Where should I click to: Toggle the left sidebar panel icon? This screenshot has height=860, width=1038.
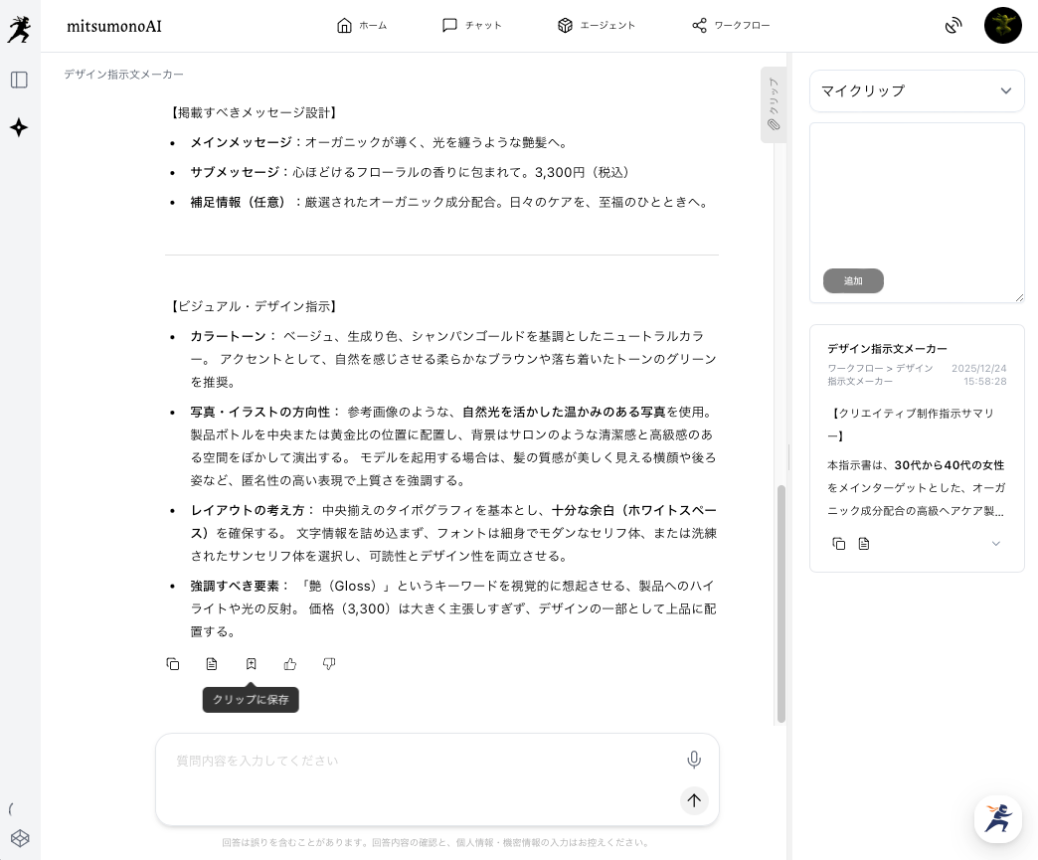pos(19,80)
